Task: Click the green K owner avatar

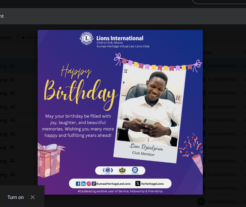Action: point(201,202)
